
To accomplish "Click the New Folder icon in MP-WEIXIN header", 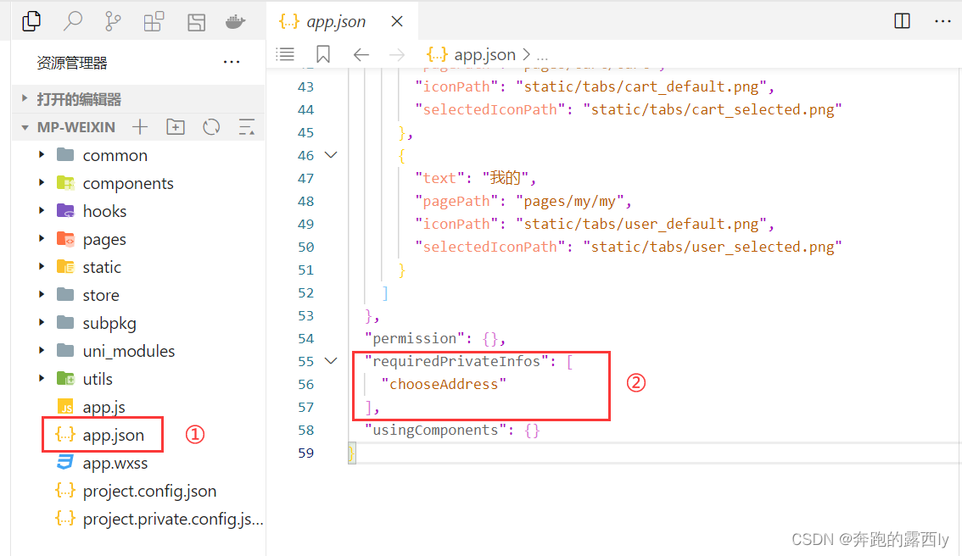I will point(176,125).
